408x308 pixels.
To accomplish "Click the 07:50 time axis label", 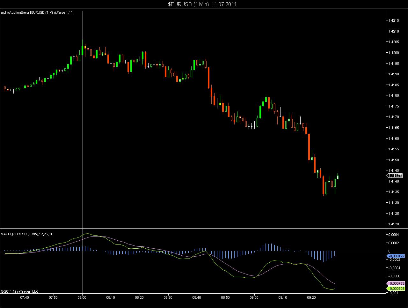I will 53,297.
